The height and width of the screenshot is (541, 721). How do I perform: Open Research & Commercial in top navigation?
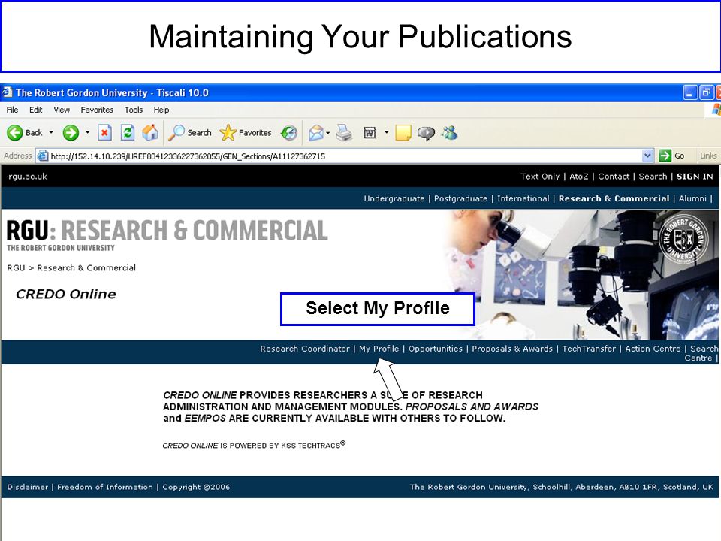click(x=614, y=198)
